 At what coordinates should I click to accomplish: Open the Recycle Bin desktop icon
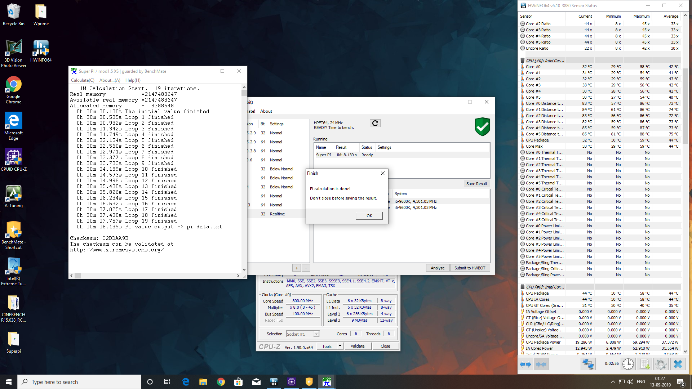(14, 15)
